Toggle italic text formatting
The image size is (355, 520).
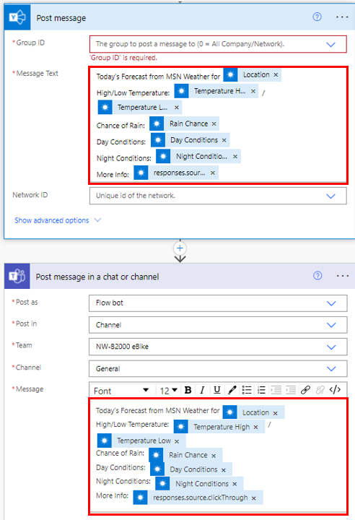pos(202,390)
